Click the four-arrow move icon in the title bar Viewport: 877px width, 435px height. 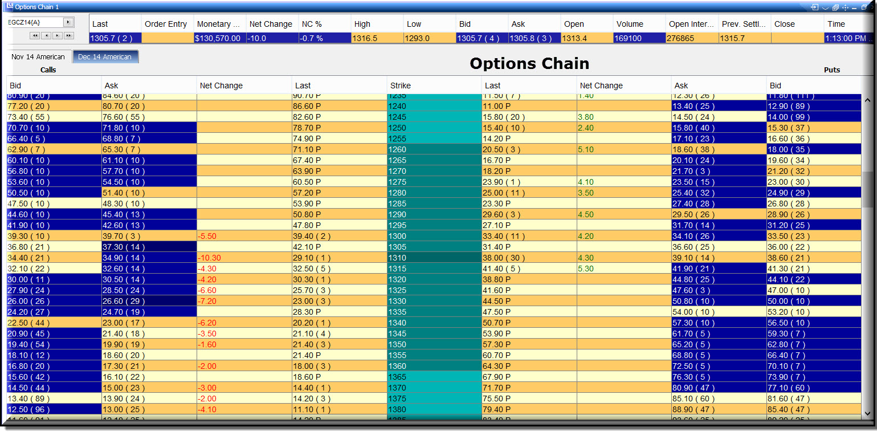coord(845,7)
